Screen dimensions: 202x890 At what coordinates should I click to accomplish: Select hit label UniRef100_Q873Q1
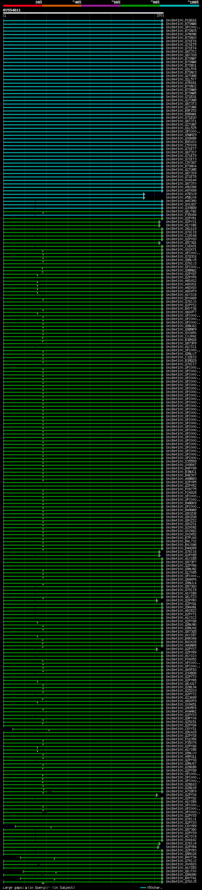coord(181,242)
